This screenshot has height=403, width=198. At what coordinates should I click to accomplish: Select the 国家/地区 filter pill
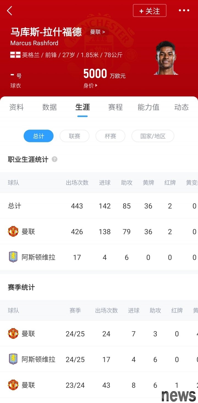(x=153, y=136)
